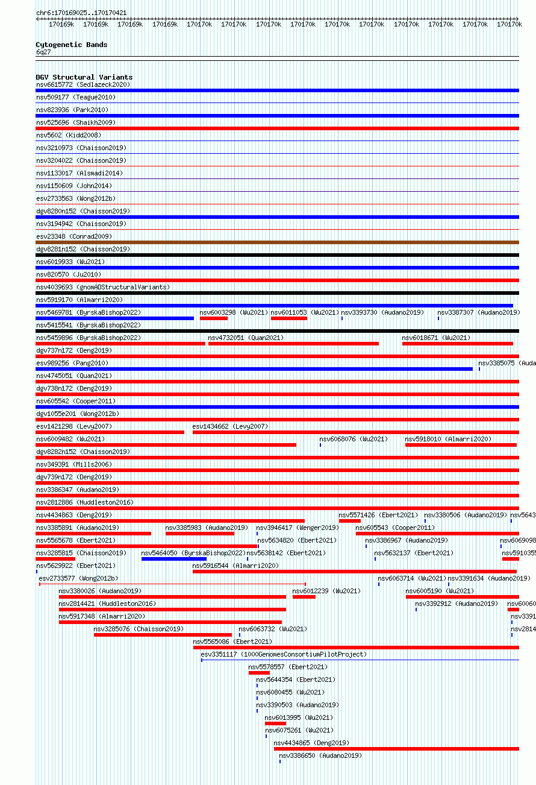Click chr6:170169025..170170421 position label
The image size is (536, 785).
point(81,13)
